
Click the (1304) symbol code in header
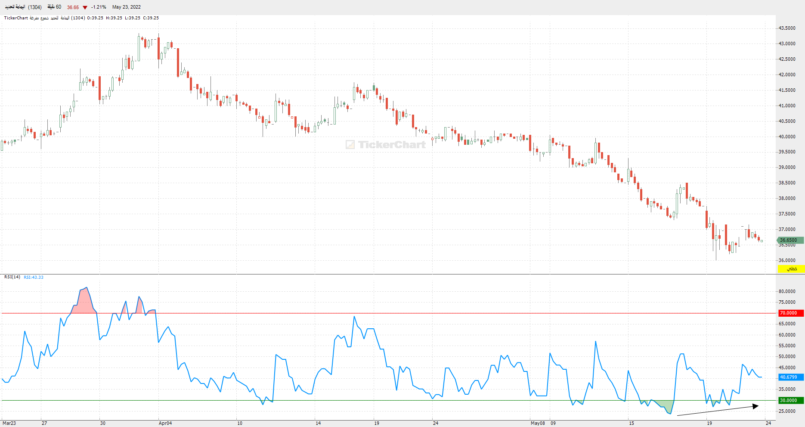(x=35, y=7)
